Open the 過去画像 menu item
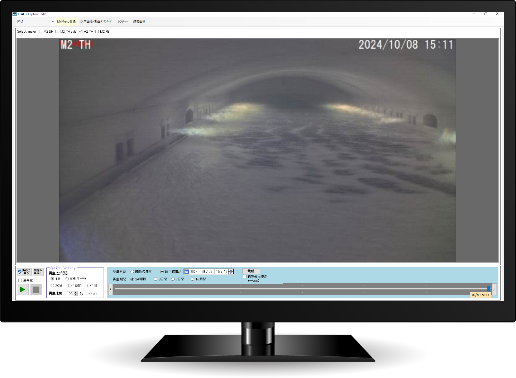The height and width of the screenshot is (378, 516). point(139,22)
